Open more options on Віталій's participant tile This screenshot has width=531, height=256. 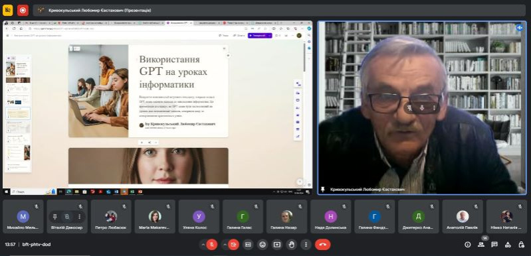pyautogui.click(x=79, y=216)
